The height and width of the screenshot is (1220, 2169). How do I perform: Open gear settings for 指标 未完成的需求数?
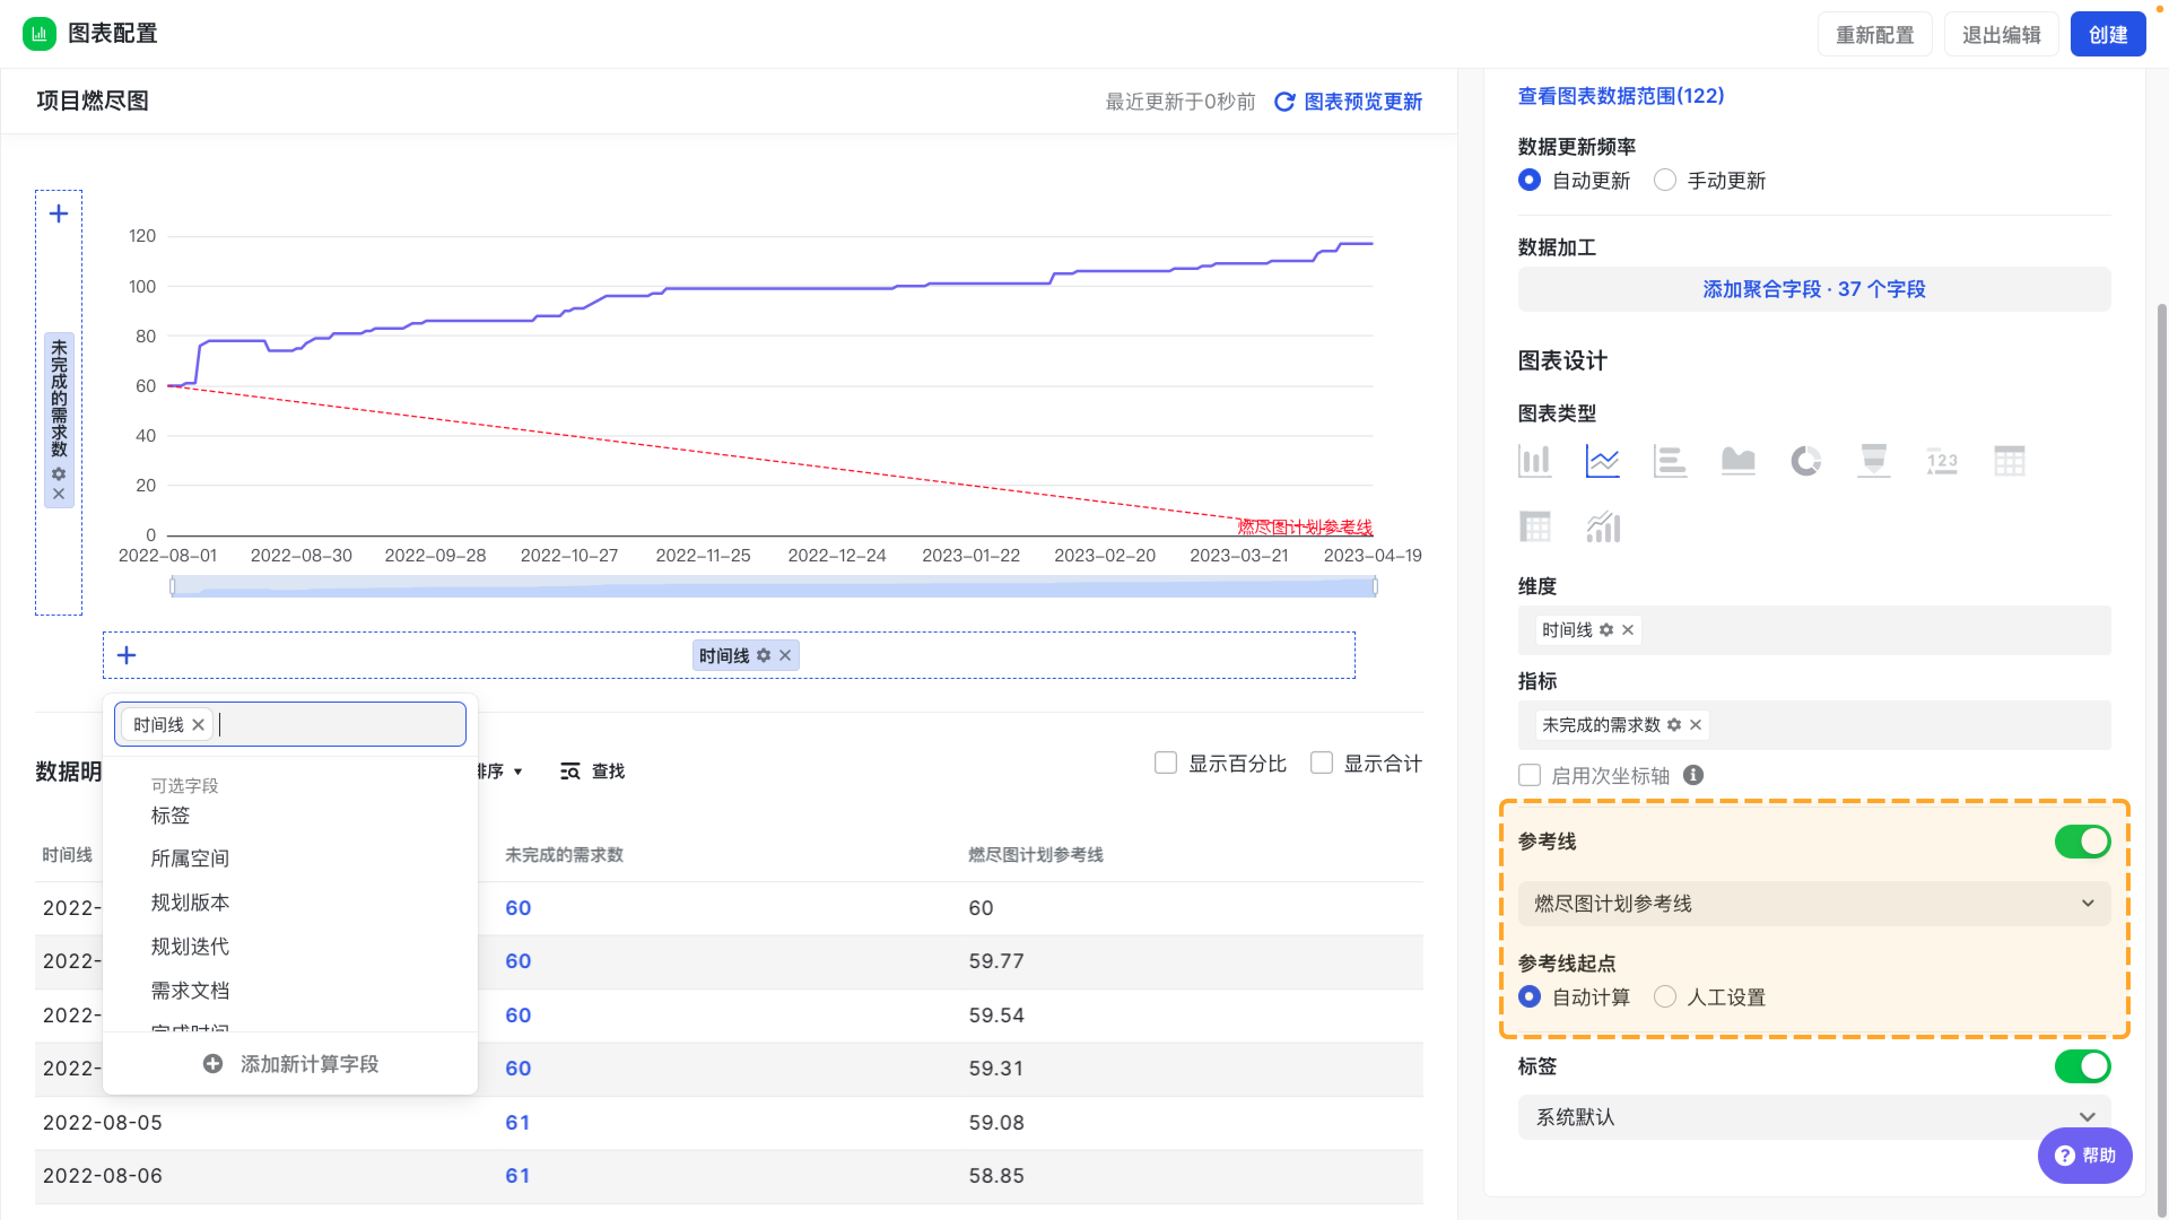pyautogui.click(x=1674, y=725)
